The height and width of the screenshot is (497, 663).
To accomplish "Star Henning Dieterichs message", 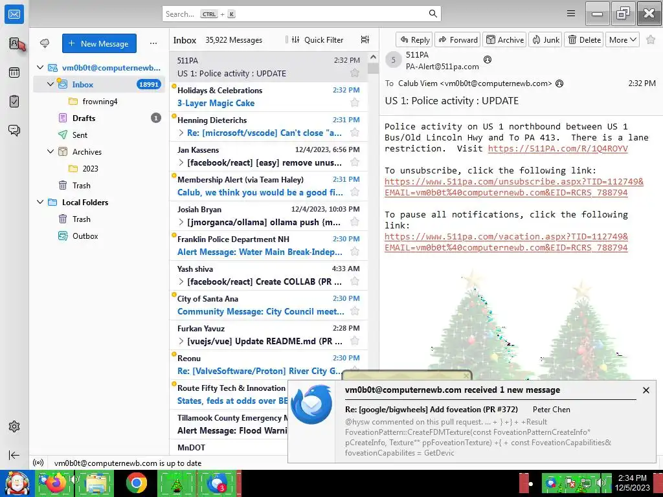I will [355, 132].
